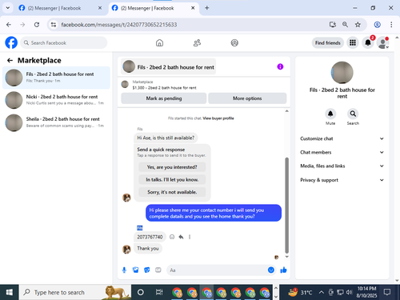Open weather widget showing 31°C
Viewport: 400px width, 300px height.
300,293
